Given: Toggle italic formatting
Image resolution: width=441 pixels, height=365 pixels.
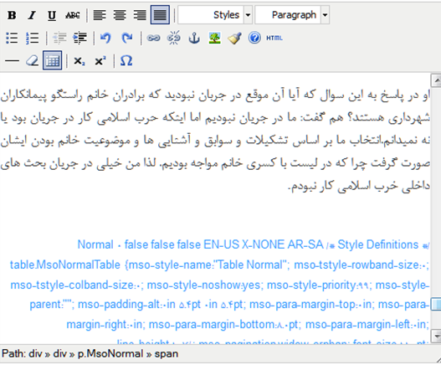Looking at the screenshot, I should click(32, 15).
